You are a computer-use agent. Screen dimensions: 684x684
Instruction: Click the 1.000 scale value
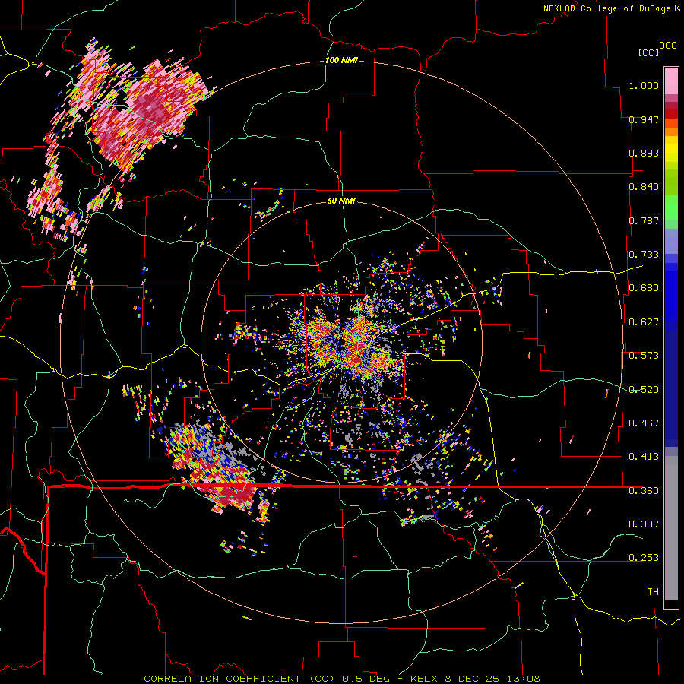click(644, 85)
